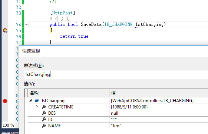Click the expression input field containing lstCharging
The width and height of the screenshot is (208, 134).
[x=116, y=74]
